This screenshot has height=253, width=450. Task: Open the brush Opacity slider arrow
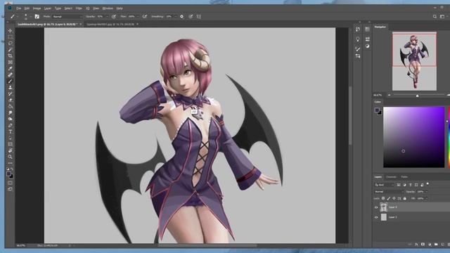(x=107, y=17)
